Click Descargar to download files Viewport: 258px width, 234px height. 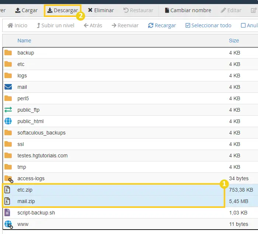[63, 10]
